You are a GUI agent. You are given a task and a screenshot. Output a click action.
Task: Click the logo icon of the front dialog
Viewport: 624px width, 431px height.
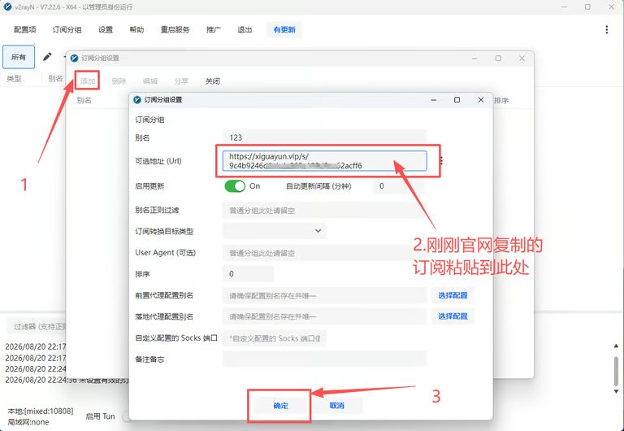pyautogui.click(x=137, y=99)
